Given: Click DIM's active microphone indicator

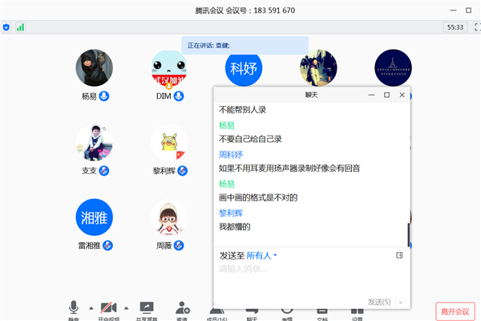Looking at the screenshot, I should pos(179,96).
